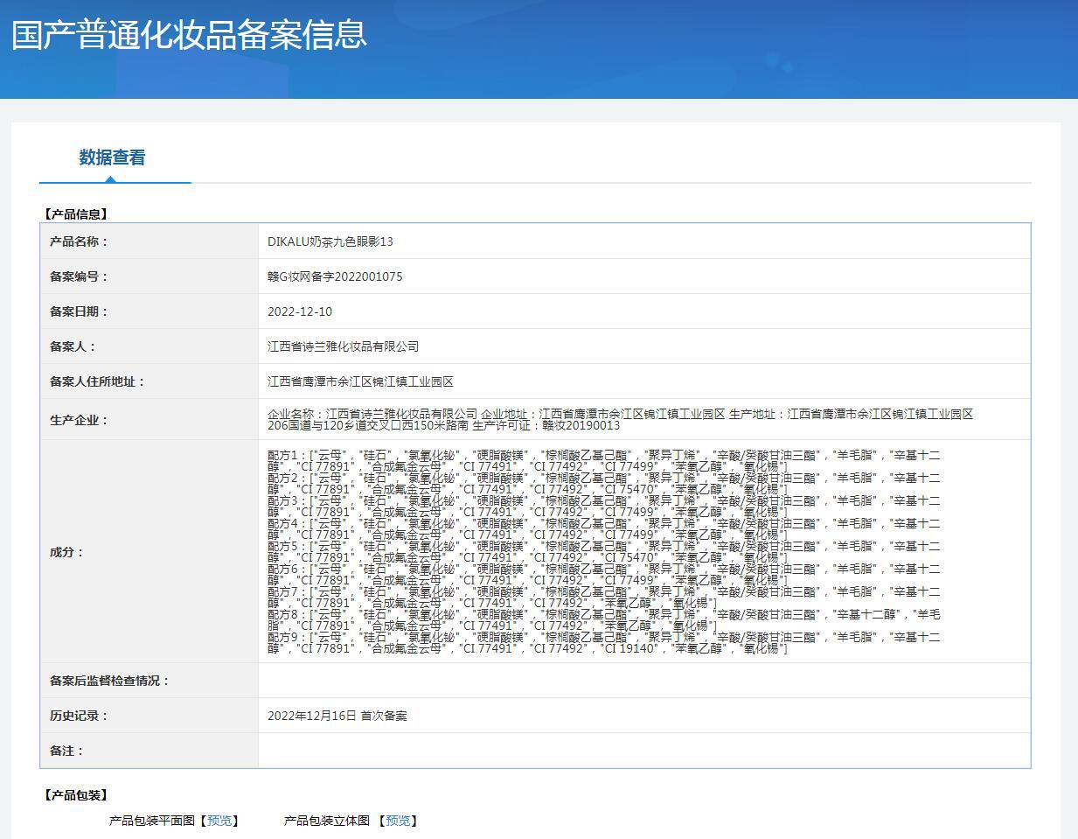Open the 数据查看 tab
The height and width of the screenshot is (839, 1078).
pos(112,157)
